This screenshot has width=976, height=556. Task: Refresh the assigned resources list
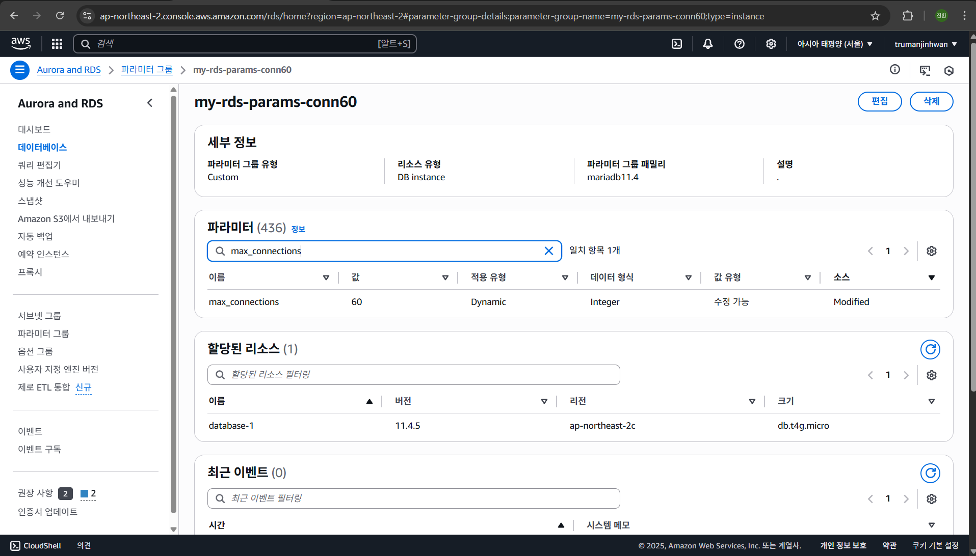(930, 349)
